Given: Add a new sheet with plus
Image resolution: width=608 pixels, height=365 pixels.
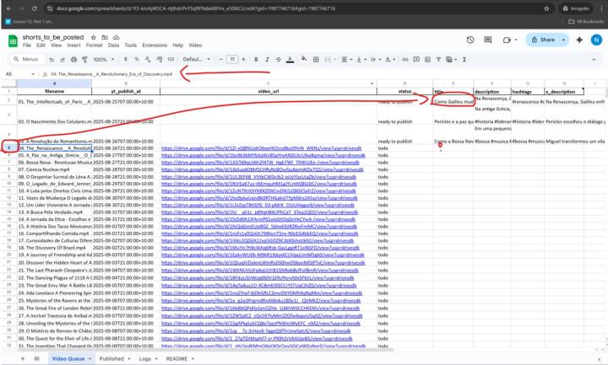Looking at the screenshot, I should 23,359.
